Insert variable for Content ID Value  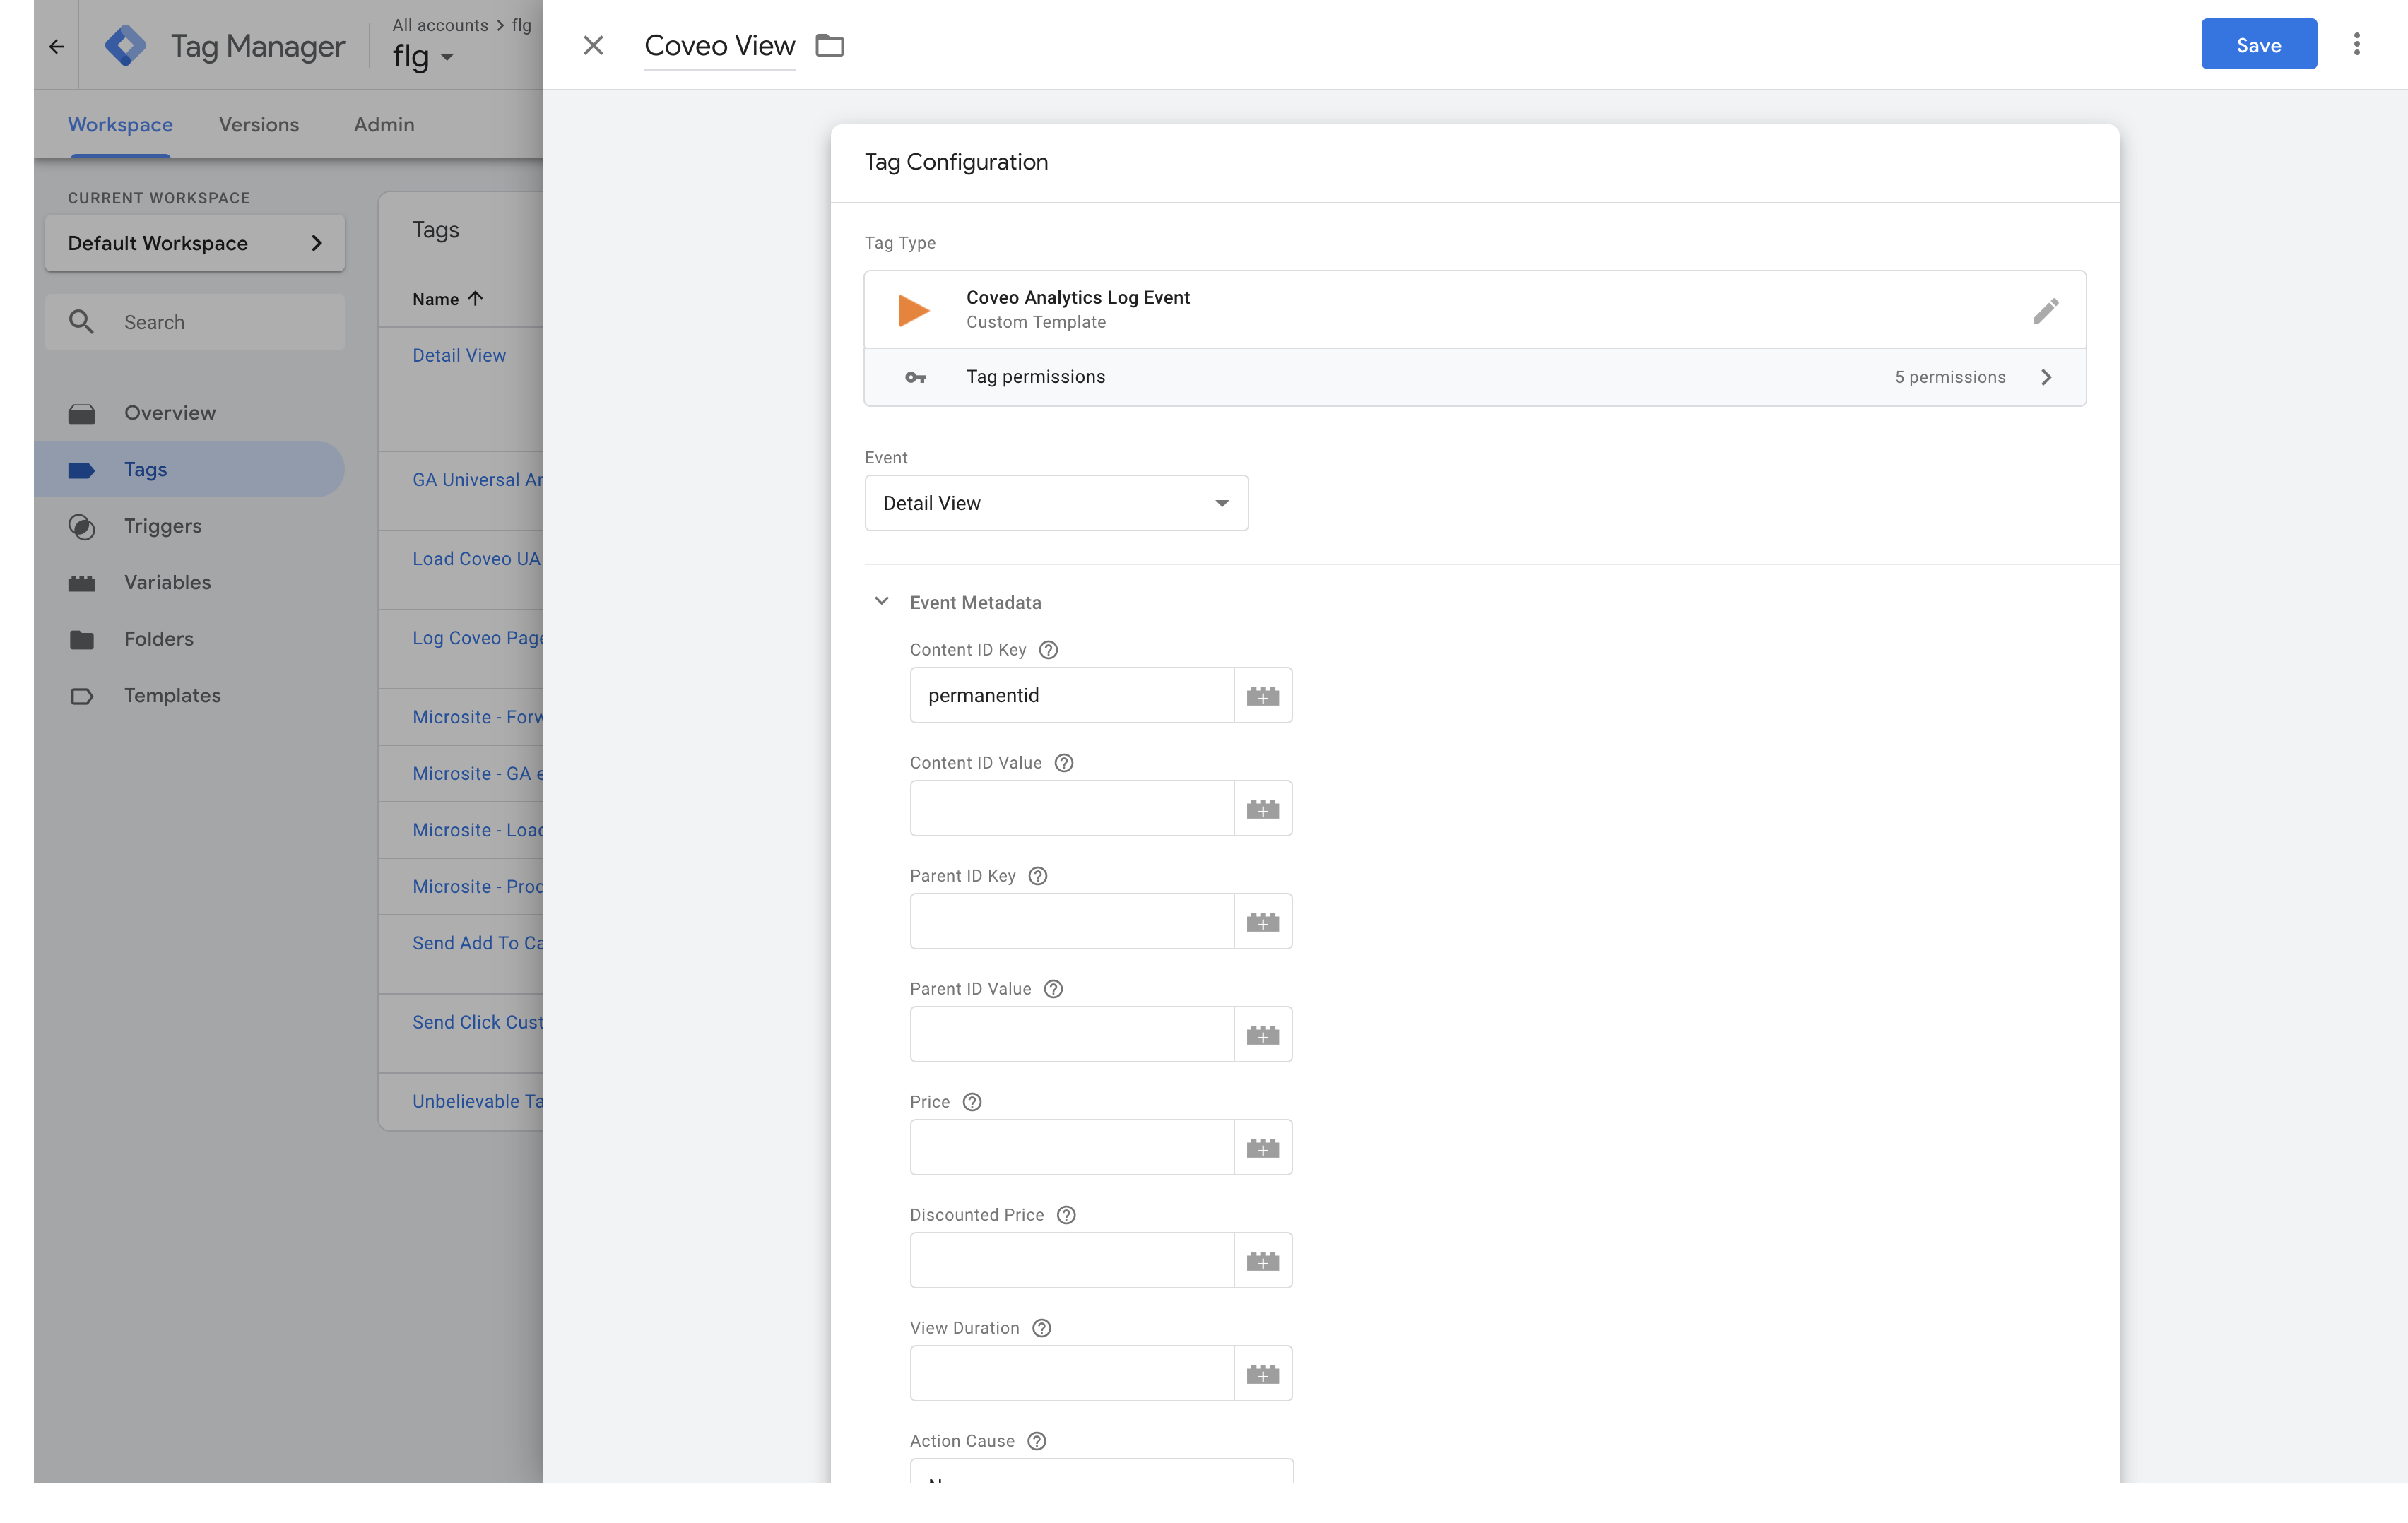tap(1262, 808)
